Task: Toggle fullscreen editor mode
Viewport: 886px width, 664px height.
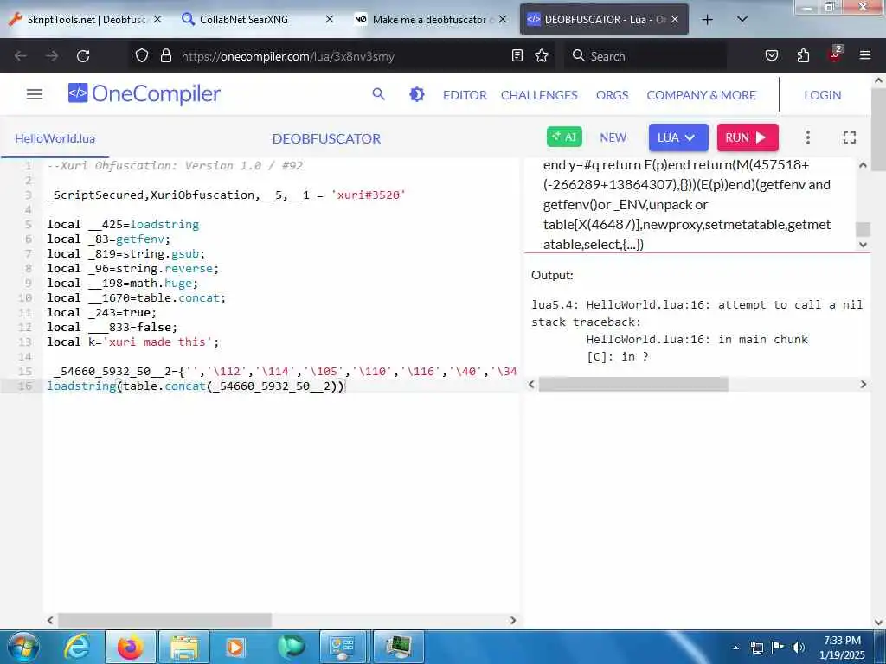Action: (x=849, y=137)
